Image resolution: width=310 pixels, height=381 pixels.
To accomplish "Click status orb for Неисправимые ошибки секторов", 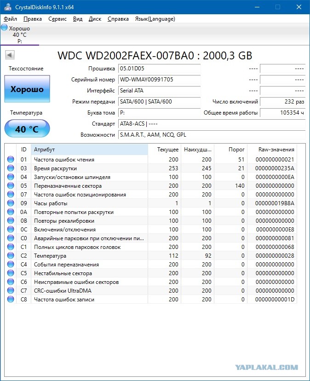I will [x=11, y=282].
